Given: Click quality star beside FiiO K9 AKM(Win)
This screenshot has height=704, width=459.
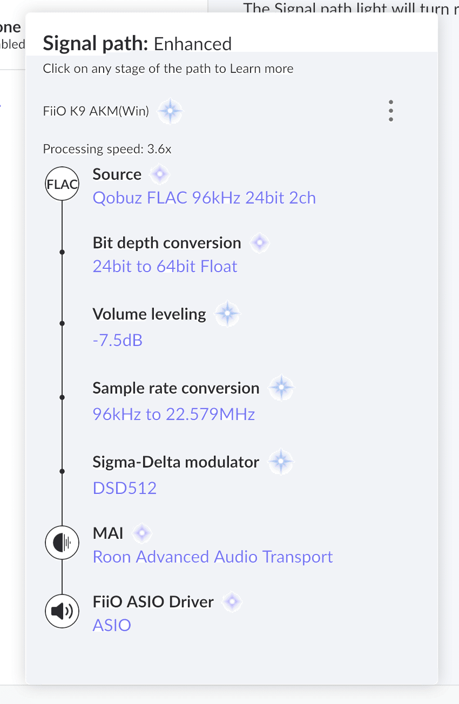Looking at the screenshot, I should 170,112.
